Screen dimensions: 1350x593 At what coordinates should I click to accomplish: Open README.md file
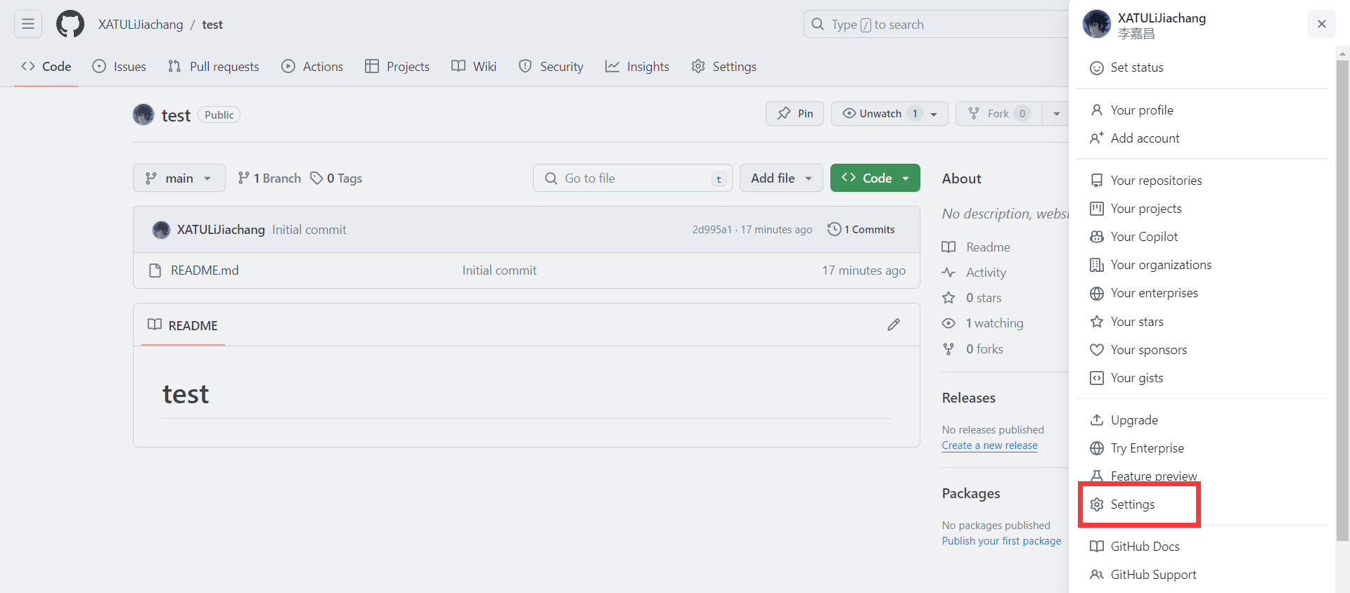click(x=205, y=271)
